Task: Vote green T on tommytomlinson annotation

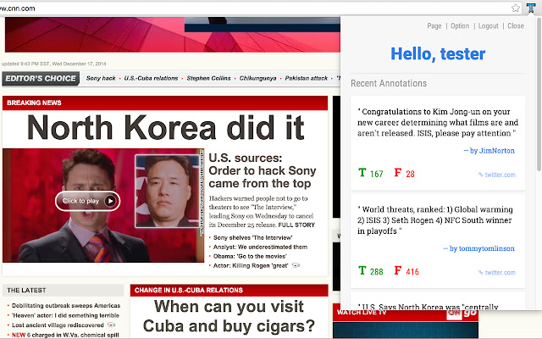Action: tap(362, 270)
